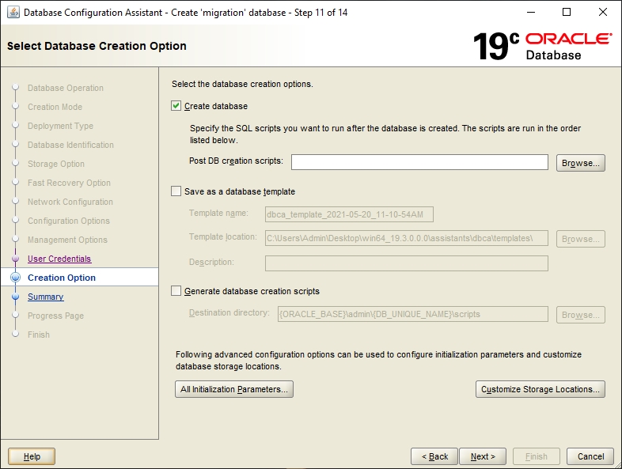Click the Post DB creation scripts field
622x469 pixels.
[x=419, y=162]
